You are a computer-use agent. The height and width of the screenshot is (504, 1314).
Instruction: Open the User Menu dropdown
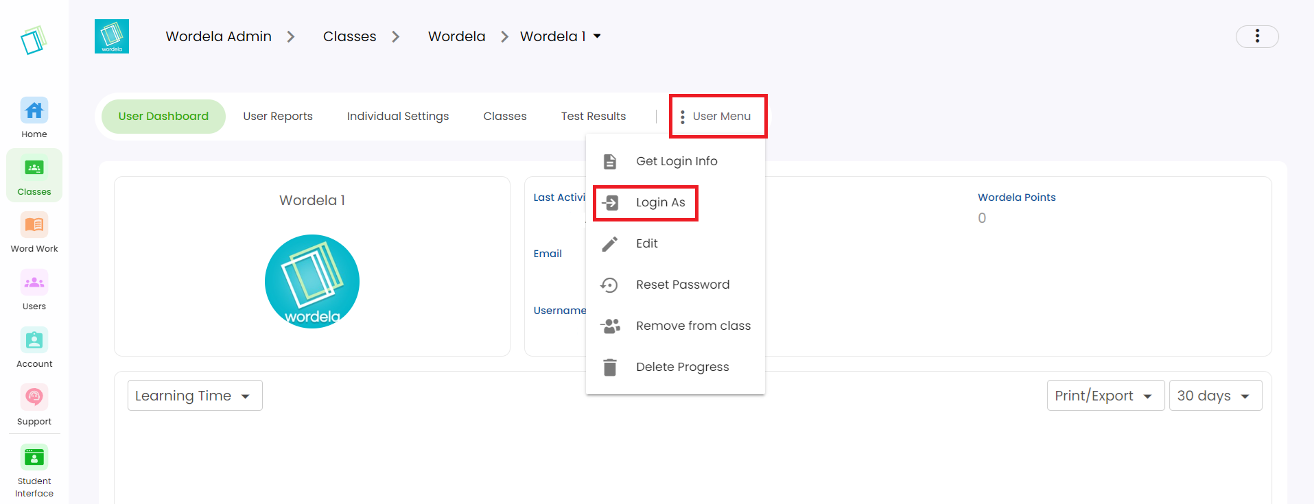point(716,117)
